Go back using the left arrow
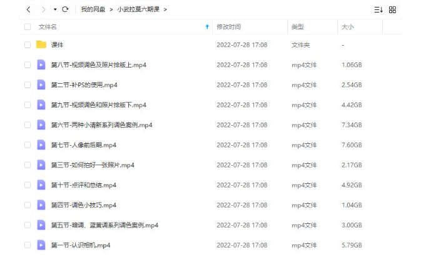Viewport: 421px width, 257px height. click(x=28, y=9)
